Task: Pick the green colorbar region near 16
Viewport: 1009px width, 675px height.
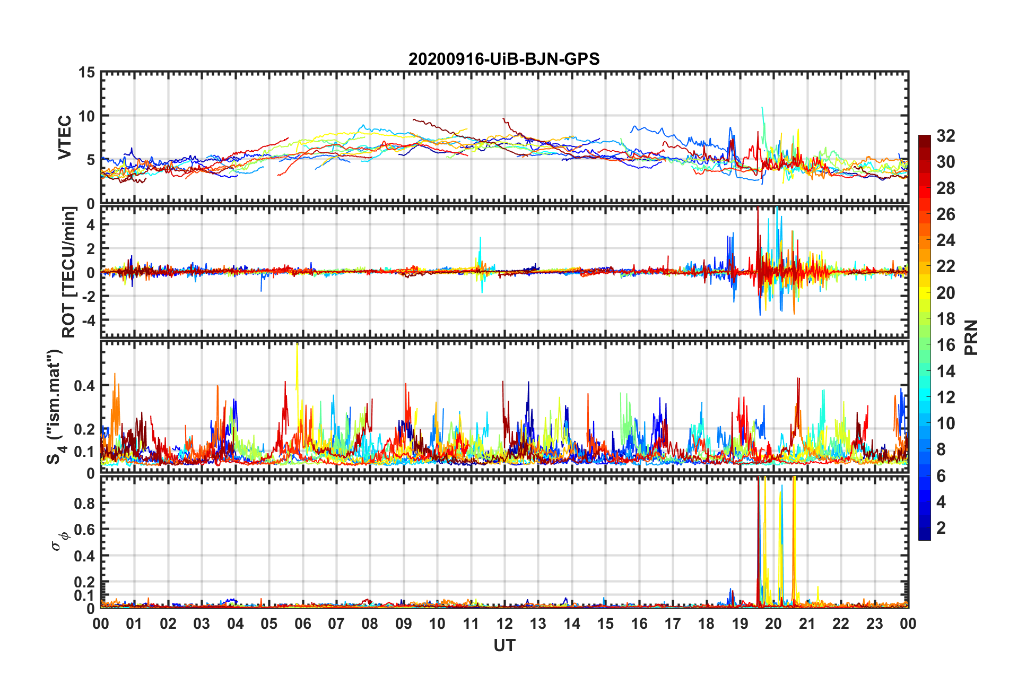Action: click(924, 345)
